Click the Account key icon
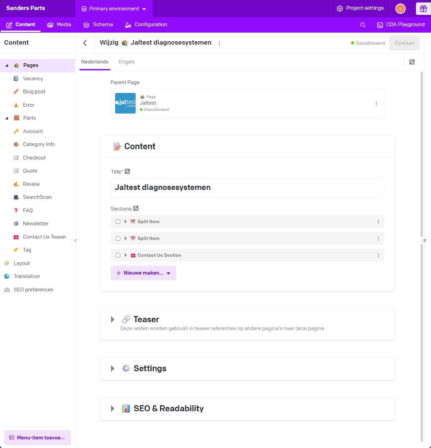The image size is (431, 448). 16,131
